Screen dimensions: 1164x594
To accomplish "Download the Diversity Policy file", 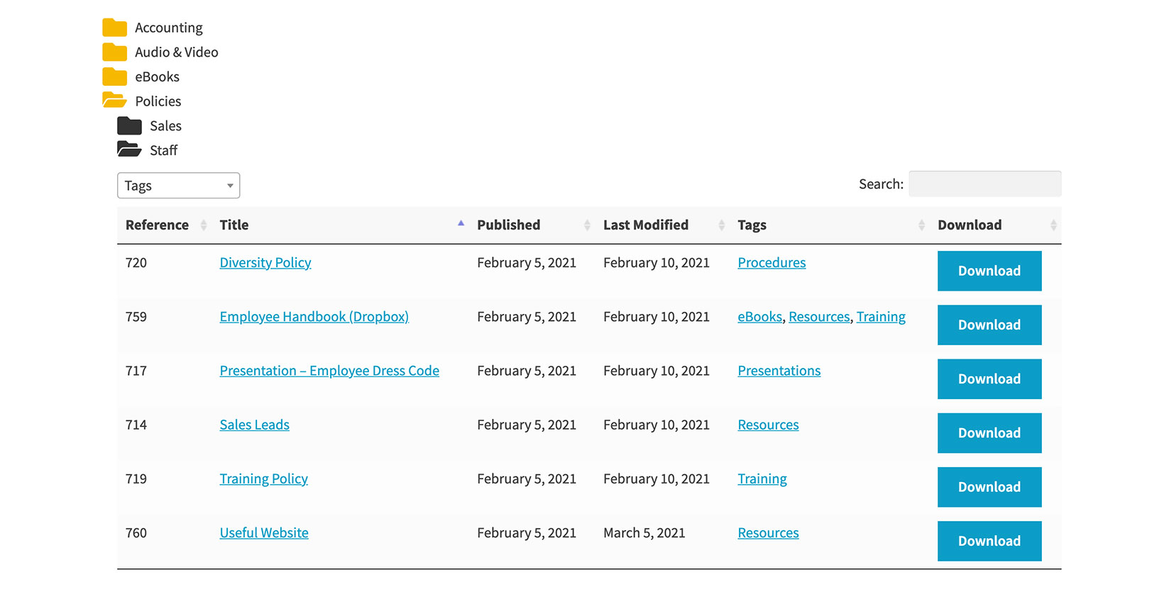I will pos(989,271).
